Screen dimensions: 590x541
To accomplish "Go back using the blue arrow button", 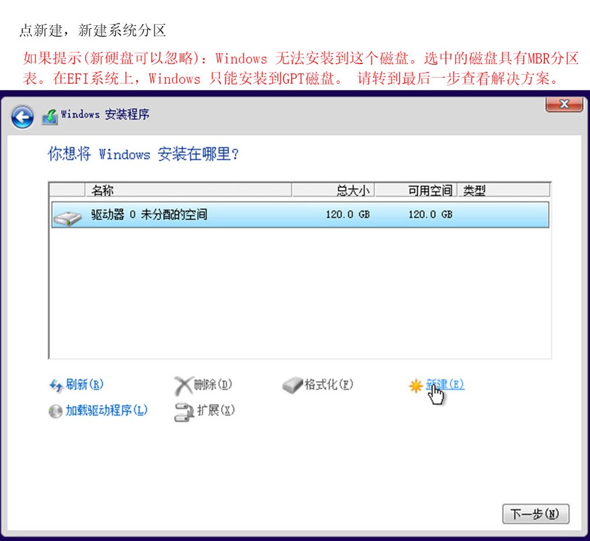I will (x=22, y=116).
